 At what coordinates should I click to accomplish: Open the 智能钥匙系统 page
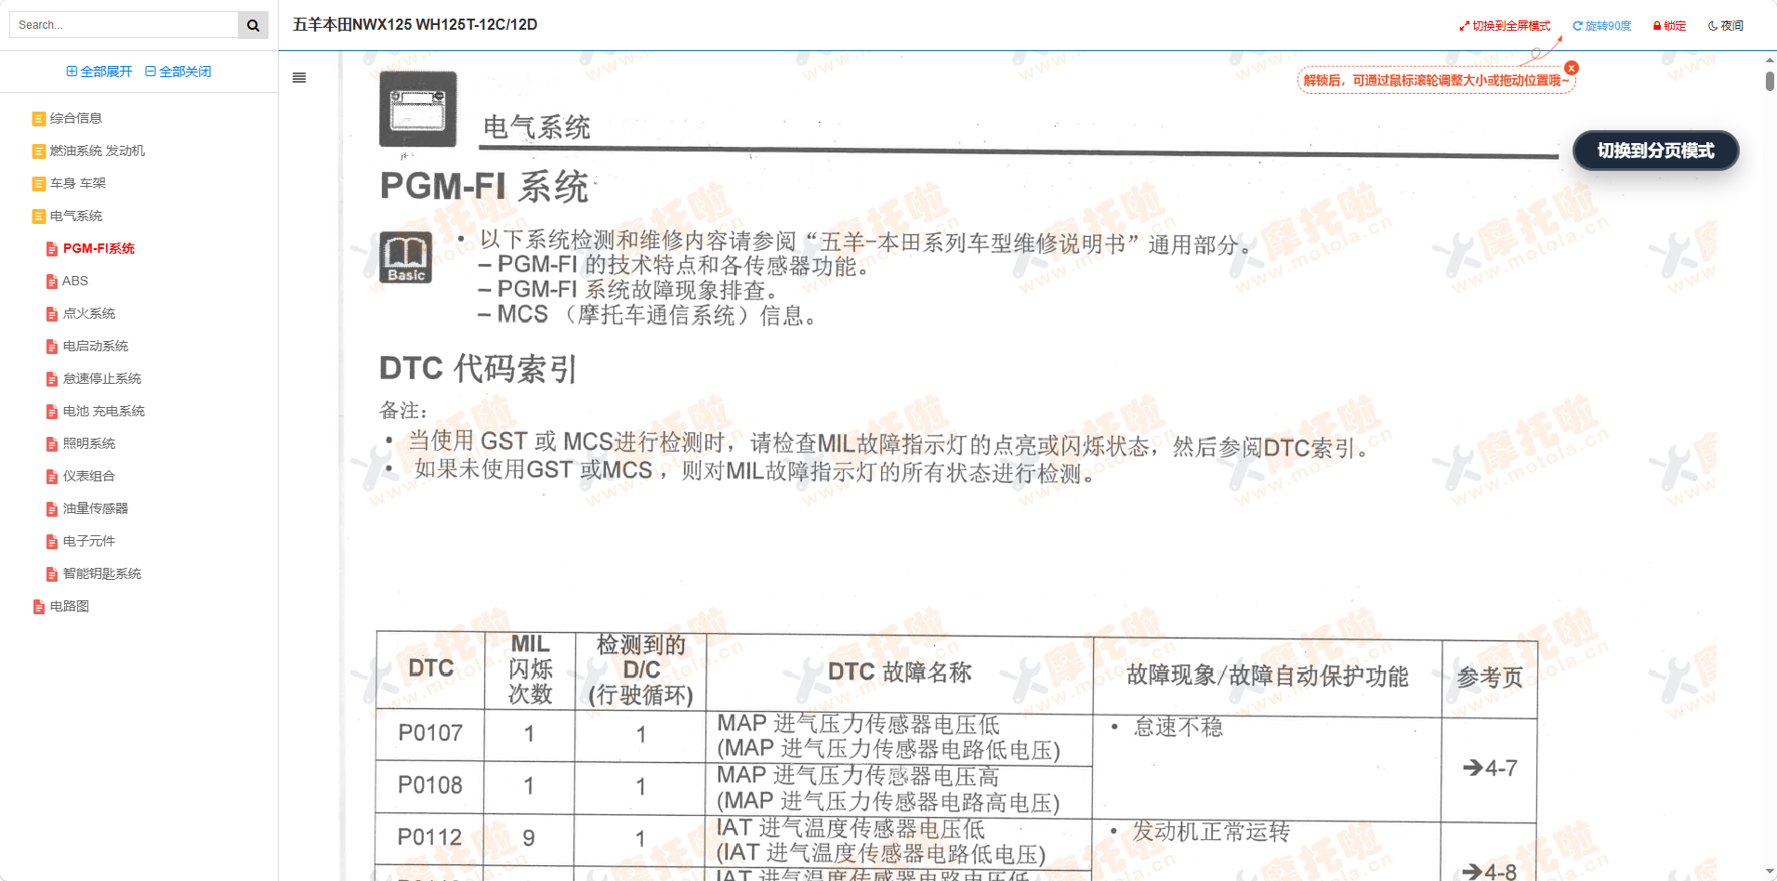pos(102,573)
